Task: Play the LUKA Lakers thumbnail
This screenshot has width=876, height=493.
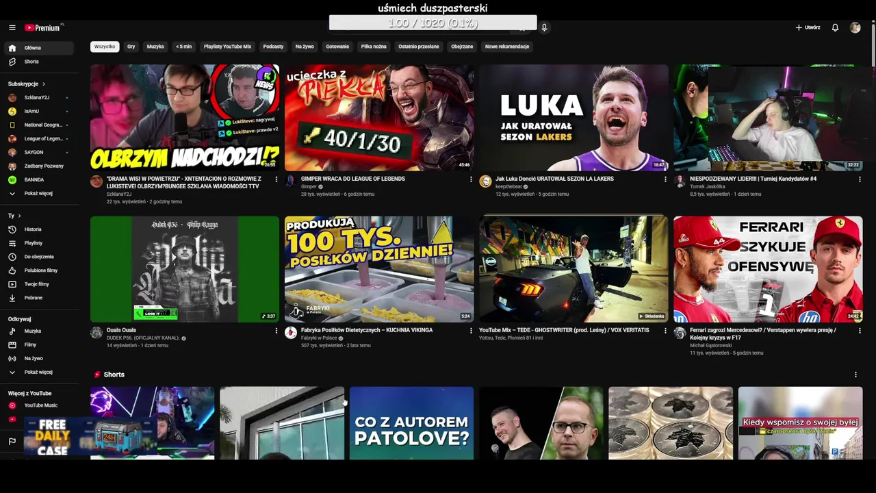Action: click(574, 118)
